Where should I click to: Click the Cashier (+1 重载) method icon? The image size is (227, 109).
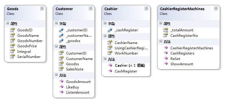[x=110, y=66]
